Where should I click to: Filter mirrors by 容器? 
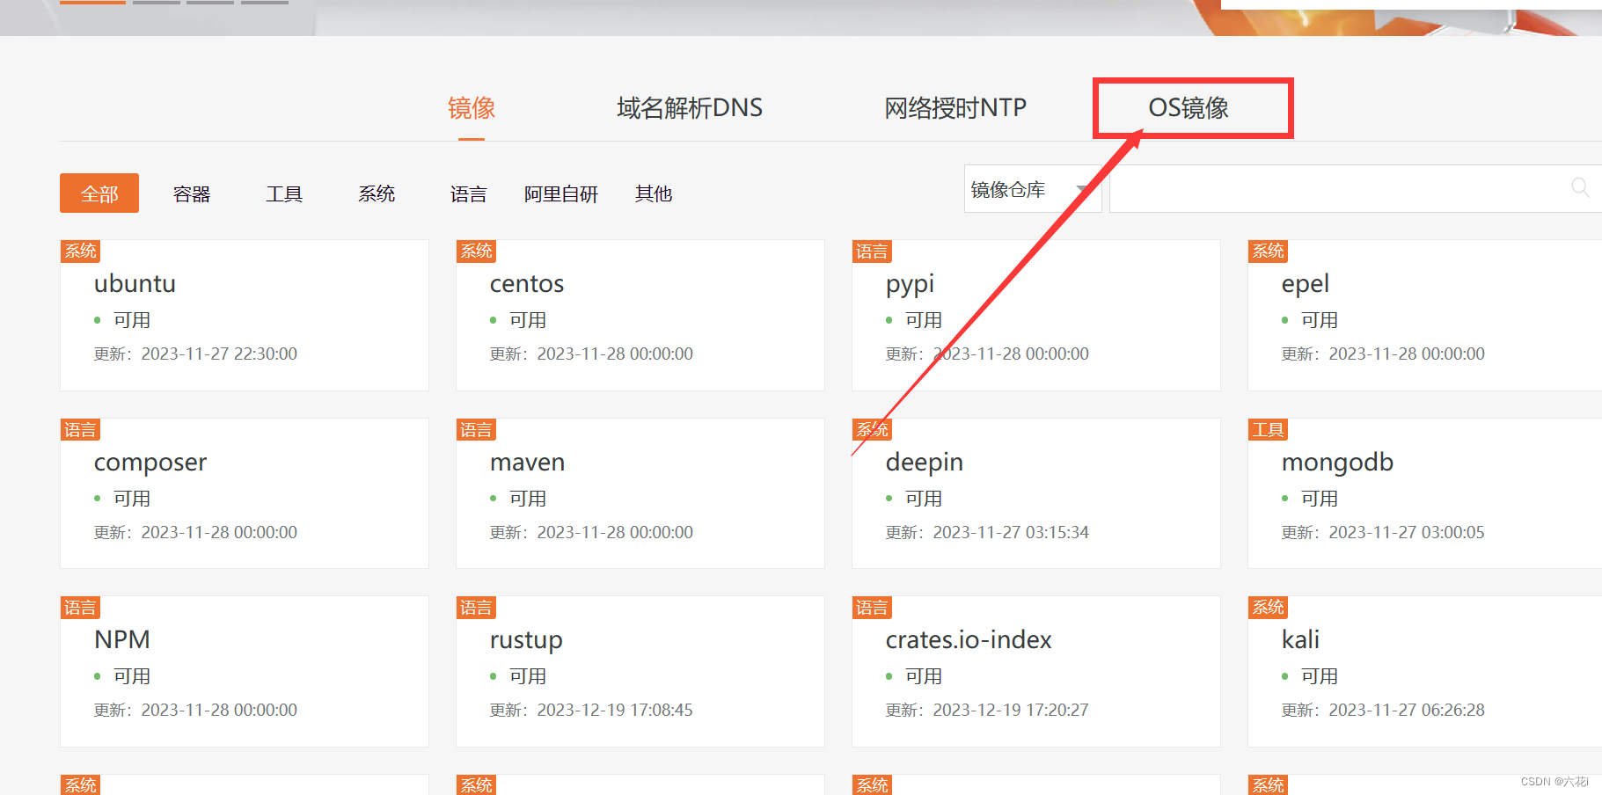click(x=192, y=193)
